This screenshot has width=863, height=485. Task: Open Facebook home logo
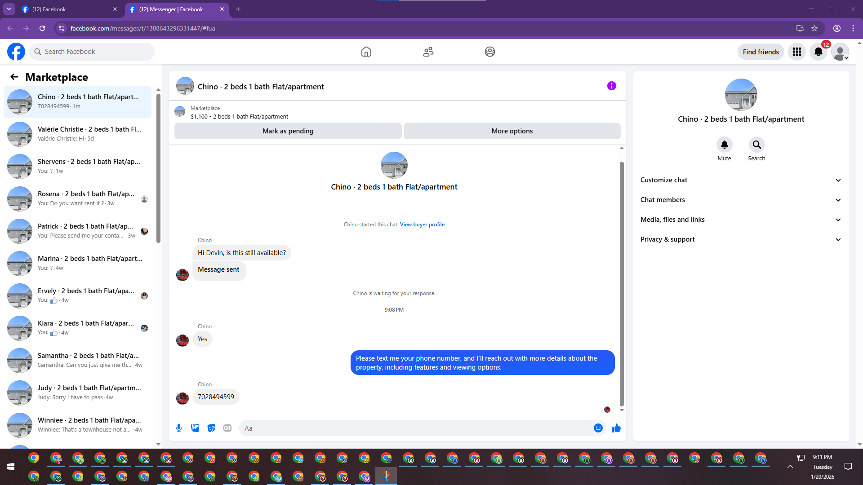(x=16, y=52)
